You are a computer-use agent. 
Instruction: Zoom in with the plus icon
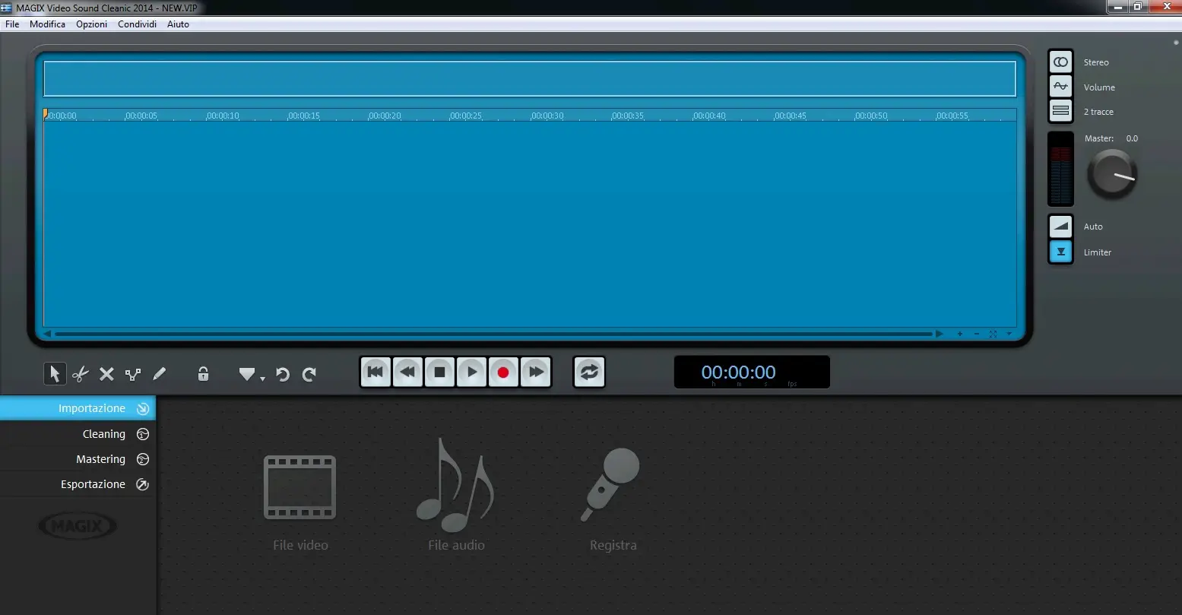click(960, 334)
